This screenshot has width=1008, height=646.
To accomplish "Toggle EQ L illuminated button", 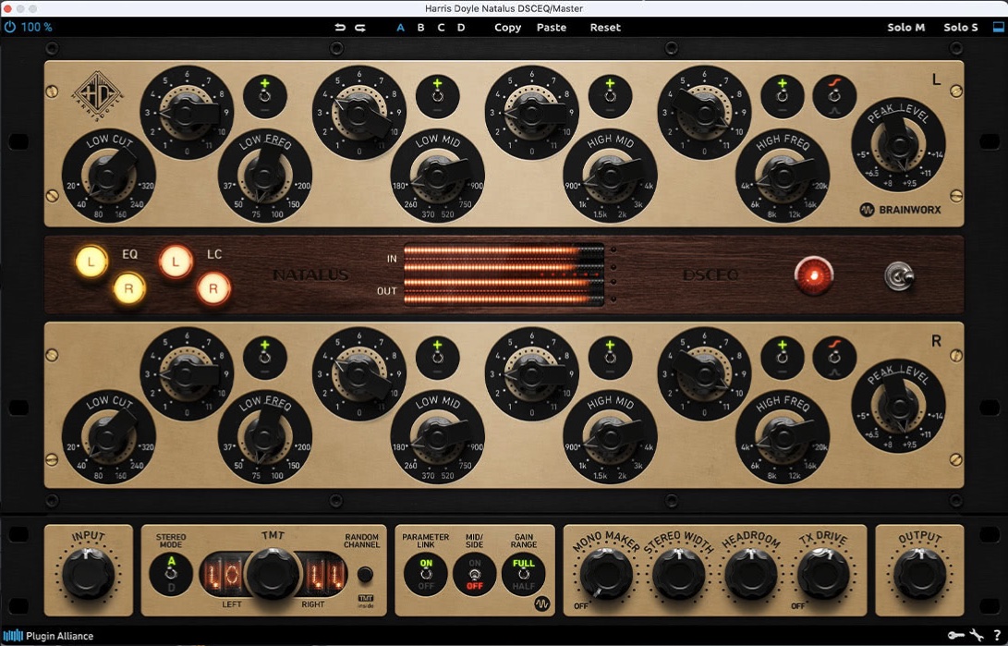I will 91,262.
